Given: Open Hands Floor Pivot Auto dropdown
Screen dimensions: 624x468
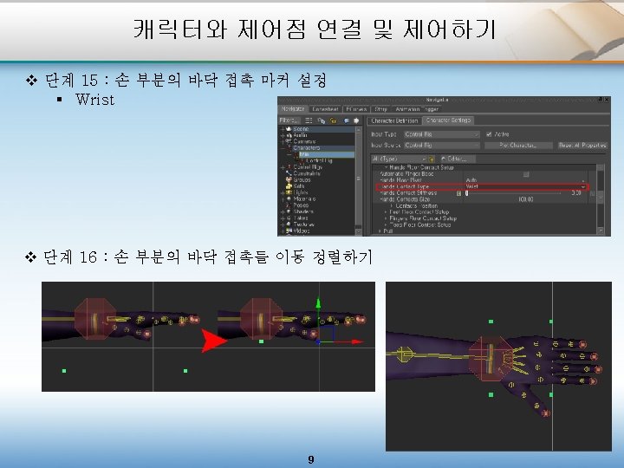Looking at the screenshot, I should [526, 180].
